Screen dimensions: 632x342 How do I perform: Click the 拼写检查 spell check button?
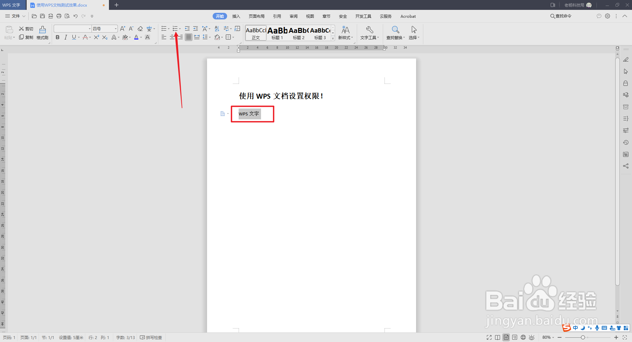(151, 337)
